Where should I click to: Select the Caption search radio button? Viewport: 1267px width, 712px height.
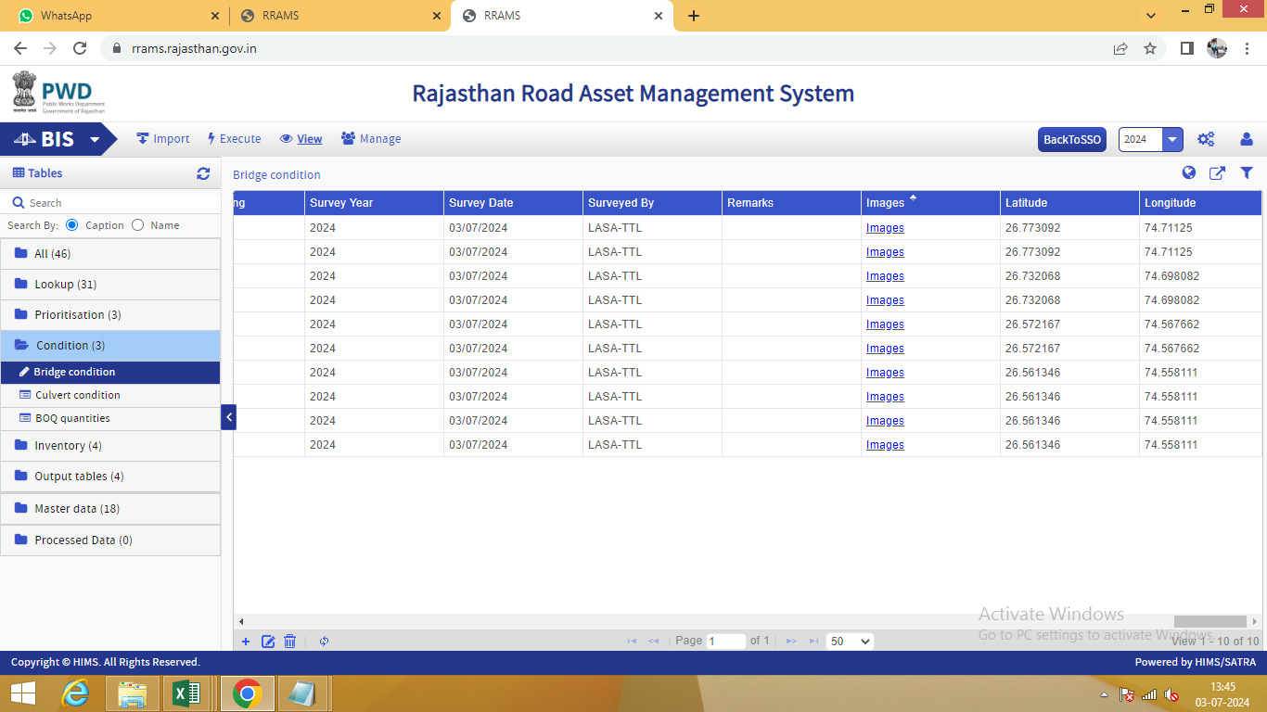coord(72,225)
